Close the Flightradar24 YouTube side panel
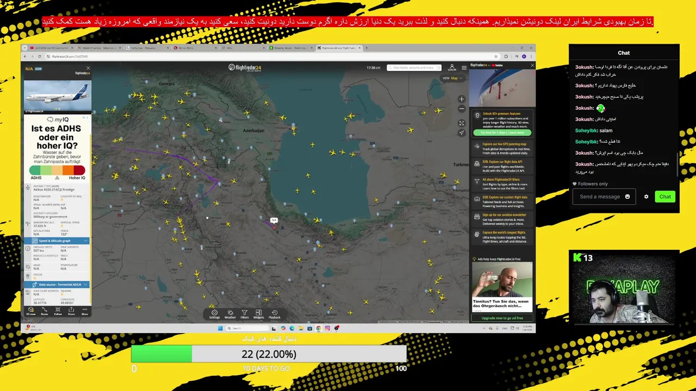The image size is (696, 391). click(532, 65)
